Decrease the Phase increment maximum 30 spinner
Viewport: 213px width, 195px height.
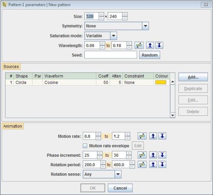click(x=129, y=157)
